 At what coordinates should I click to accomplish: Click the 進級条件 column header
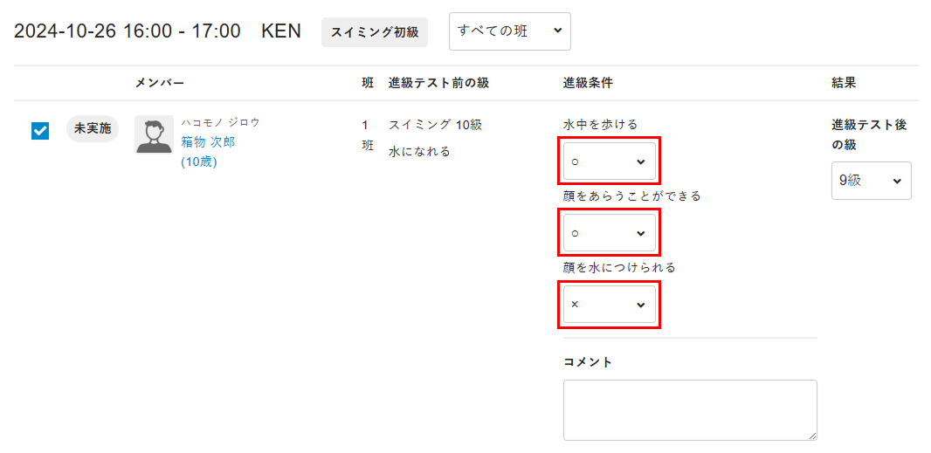588,83
